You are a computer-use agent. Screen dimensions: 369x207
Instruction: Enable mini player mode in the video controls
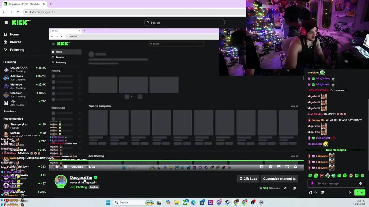point(262,167)
